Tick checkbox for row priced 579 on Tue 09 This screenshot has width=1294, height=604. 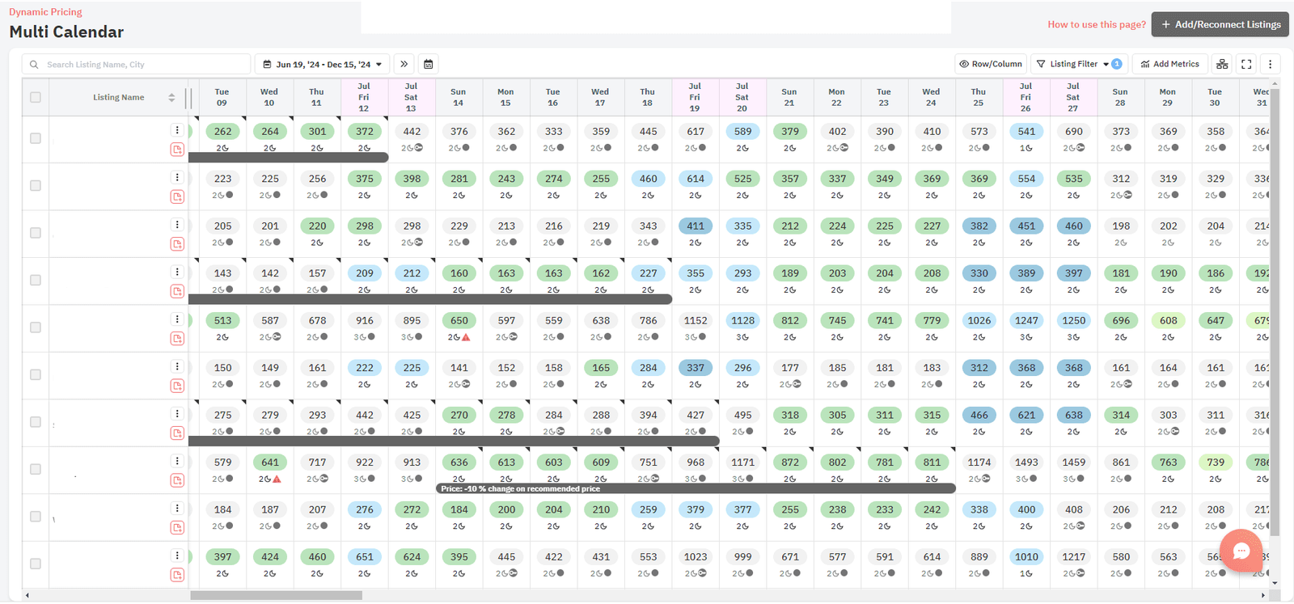[36, 469]
